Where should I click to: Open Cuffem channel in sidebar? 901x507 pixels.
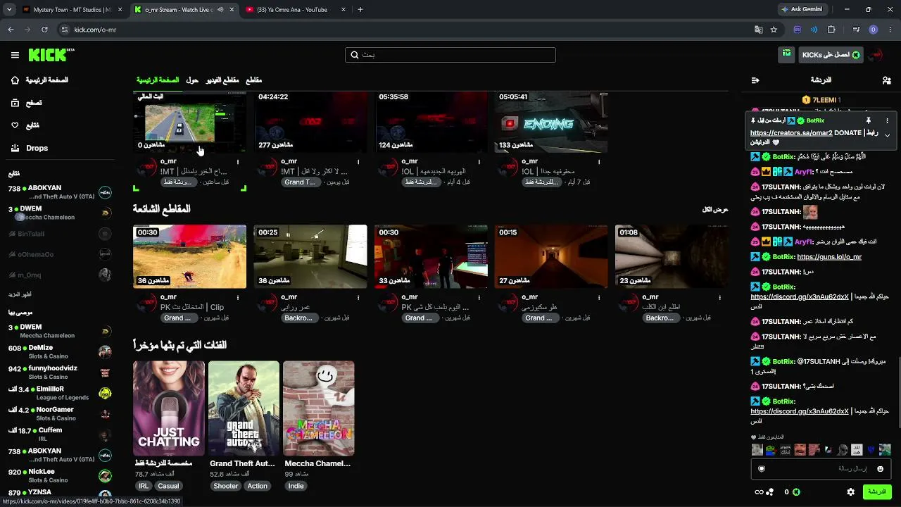coord(60,434)
